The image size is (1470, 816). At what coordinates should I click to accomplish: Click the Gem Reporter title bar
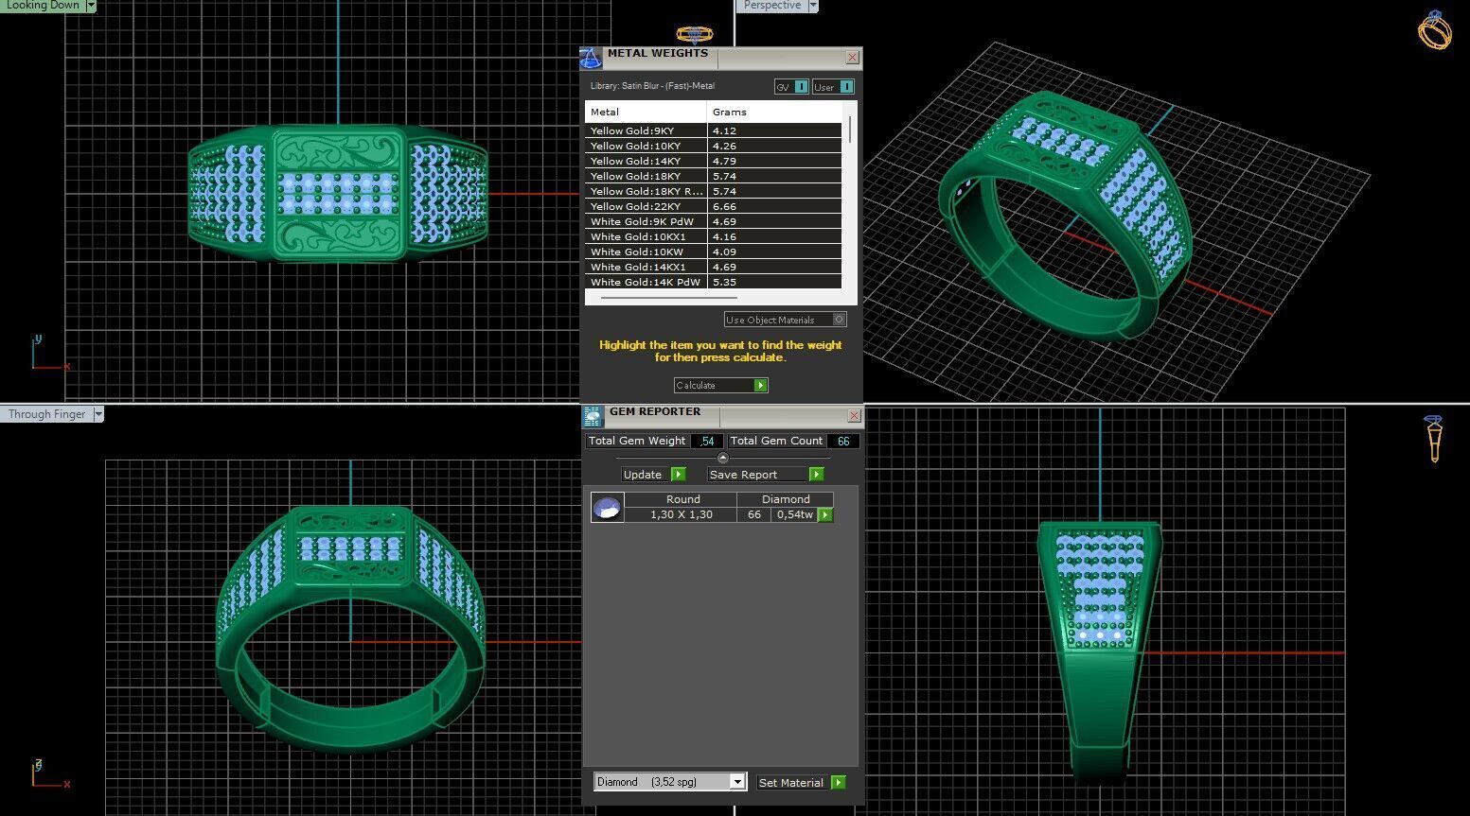click(x=722, y=416)
